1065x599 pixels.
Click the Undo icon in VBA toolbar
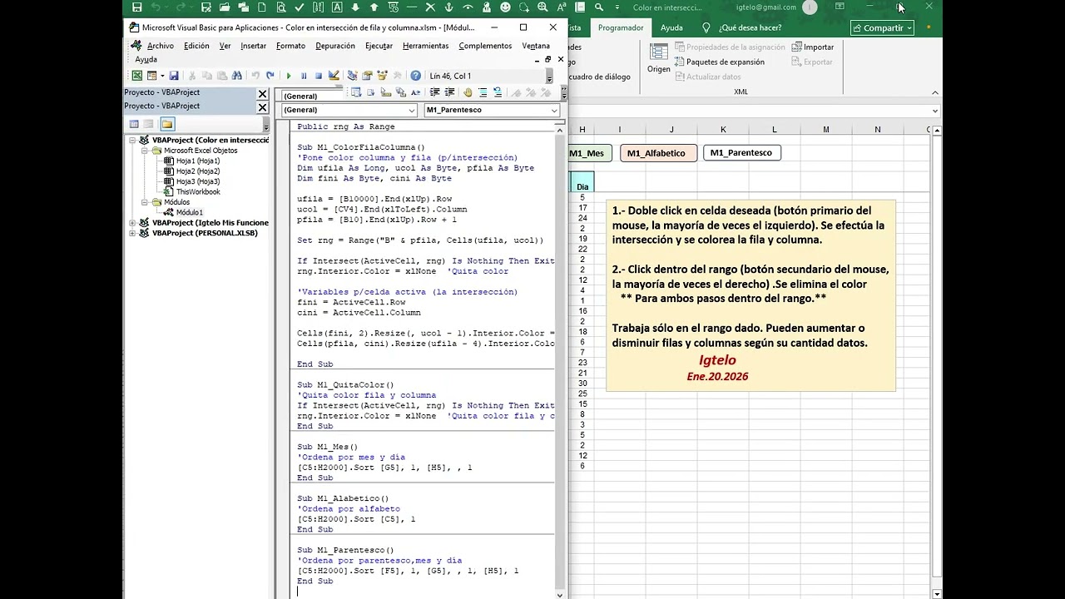[x=255, y=76]
